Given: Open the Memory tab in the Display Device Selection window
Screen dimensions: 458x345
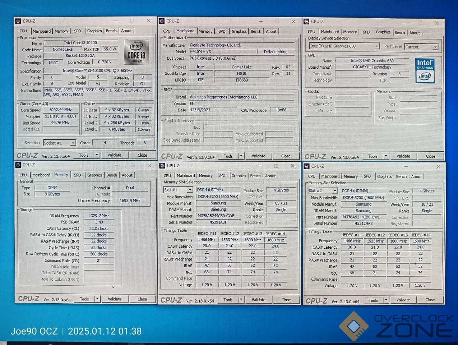Looking at the screenshot, I should coord(350,32).
